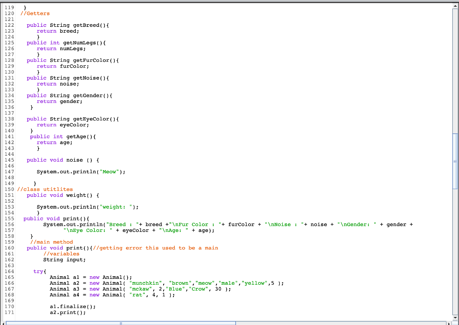Image resolution: width=459 pixels, height=325 pixels.
Task: Click line number 137
Action: click(9, 113)
